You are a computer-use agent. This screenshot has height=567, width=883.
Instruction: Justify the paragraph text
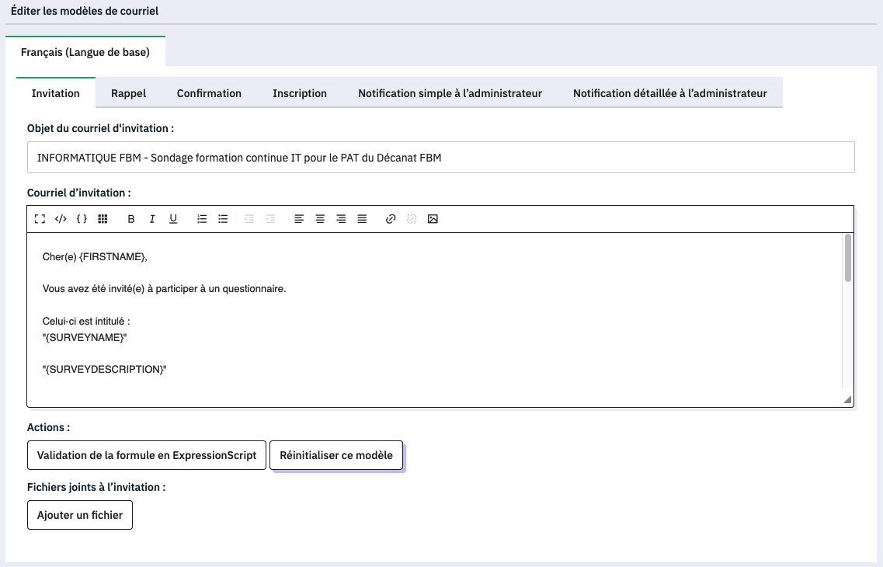tap(362, 219)
